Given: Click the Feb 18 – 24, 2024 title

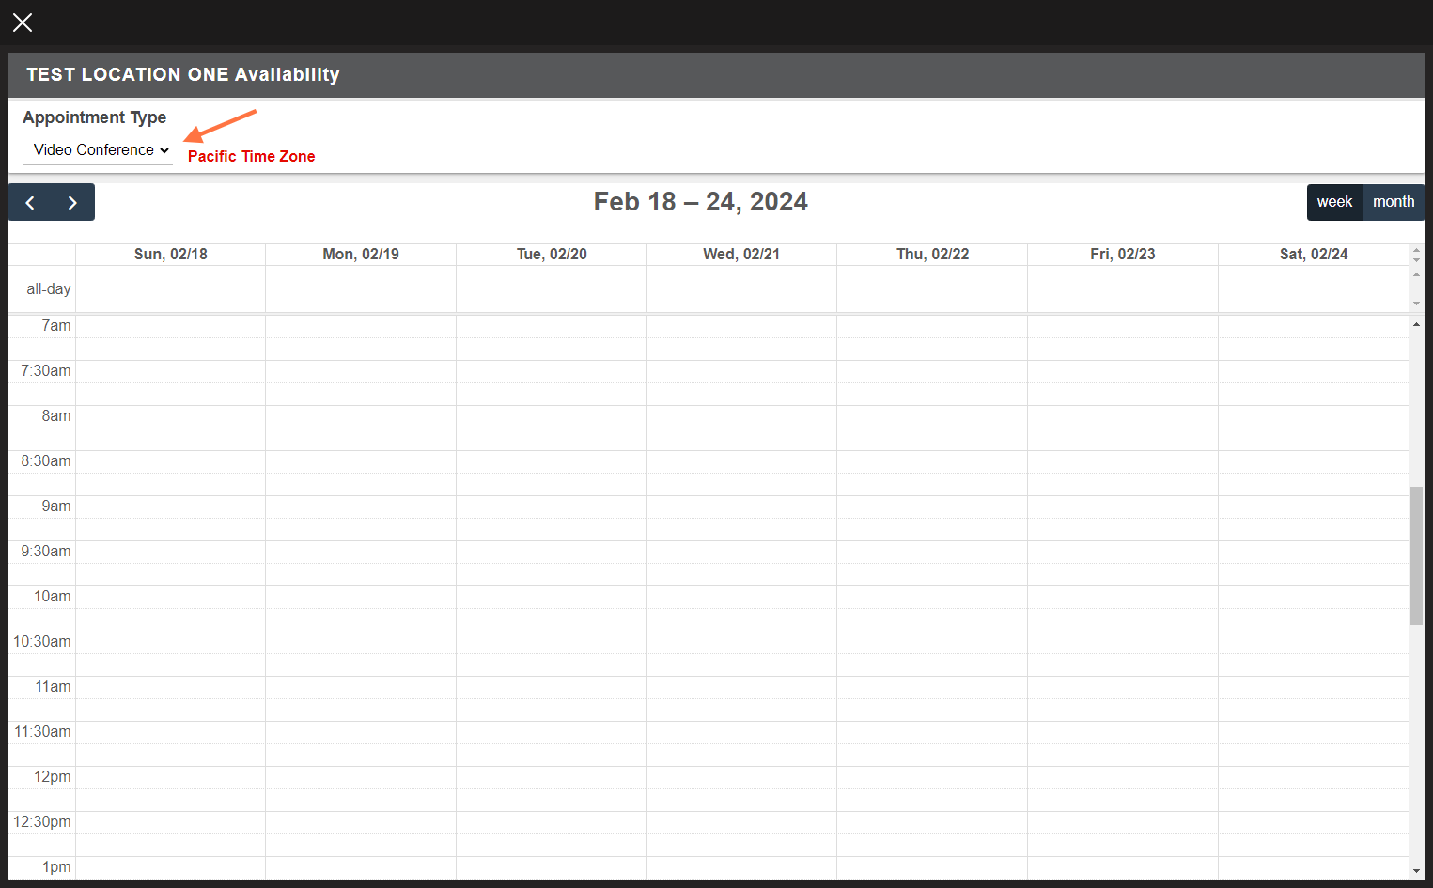Looking at the screenshot, I should tap(701, 202).
